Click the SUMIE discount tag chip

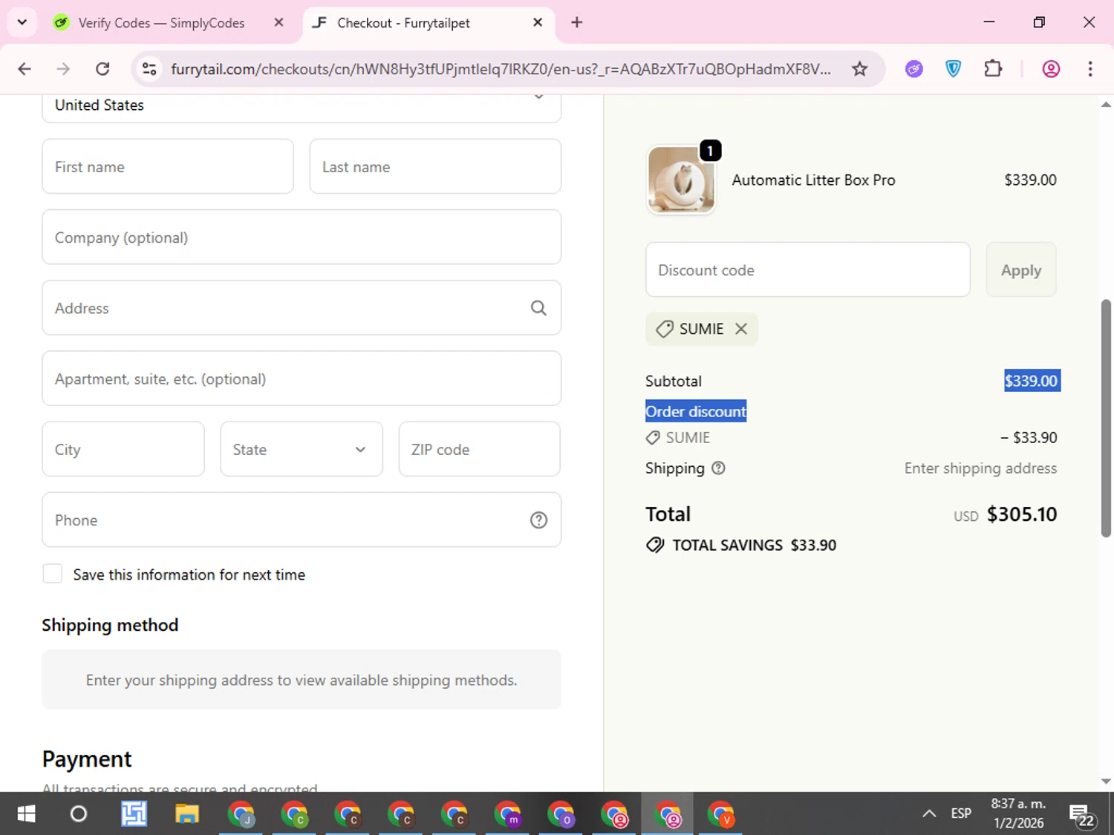(702, 329)
